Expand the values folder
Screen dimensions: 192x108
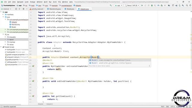click(x=5, y=45)
